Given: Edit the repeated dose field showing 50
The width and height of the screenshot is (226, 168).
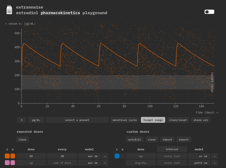Looking at the screenshot, I should tap(31, 156).
